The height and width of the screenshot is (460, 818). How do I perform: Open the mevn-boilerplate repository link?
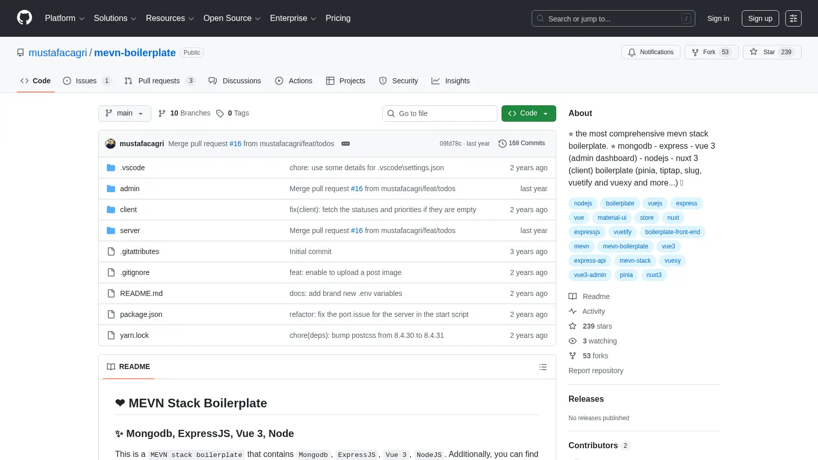point(135,53)
